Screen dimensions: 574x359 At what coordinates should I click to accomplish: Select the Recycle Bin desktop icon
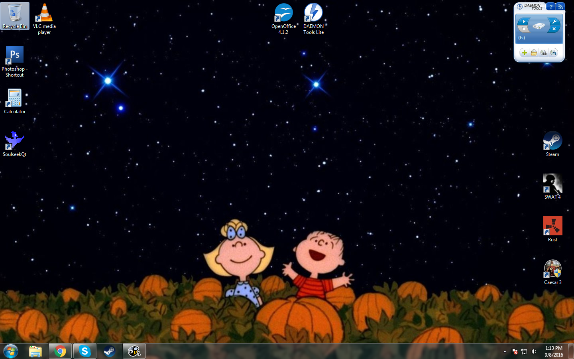point(15,16)
